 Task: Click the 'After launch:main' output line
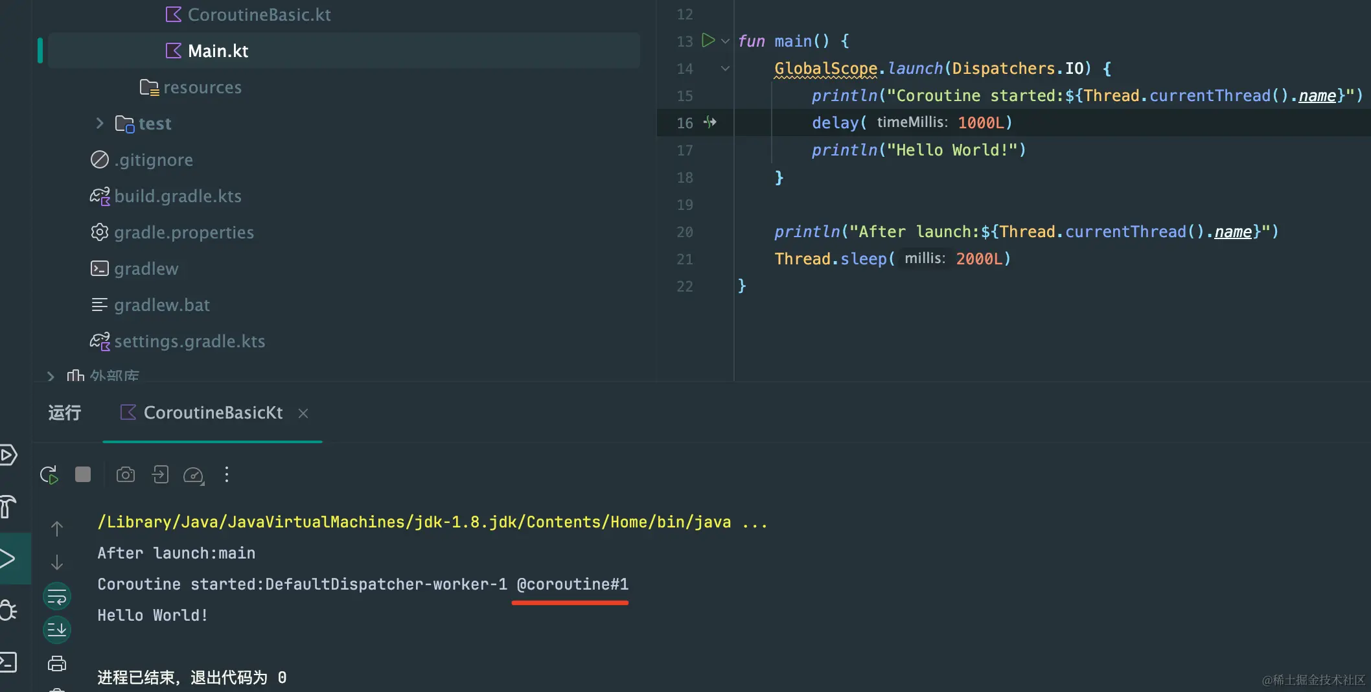(176, 553)
